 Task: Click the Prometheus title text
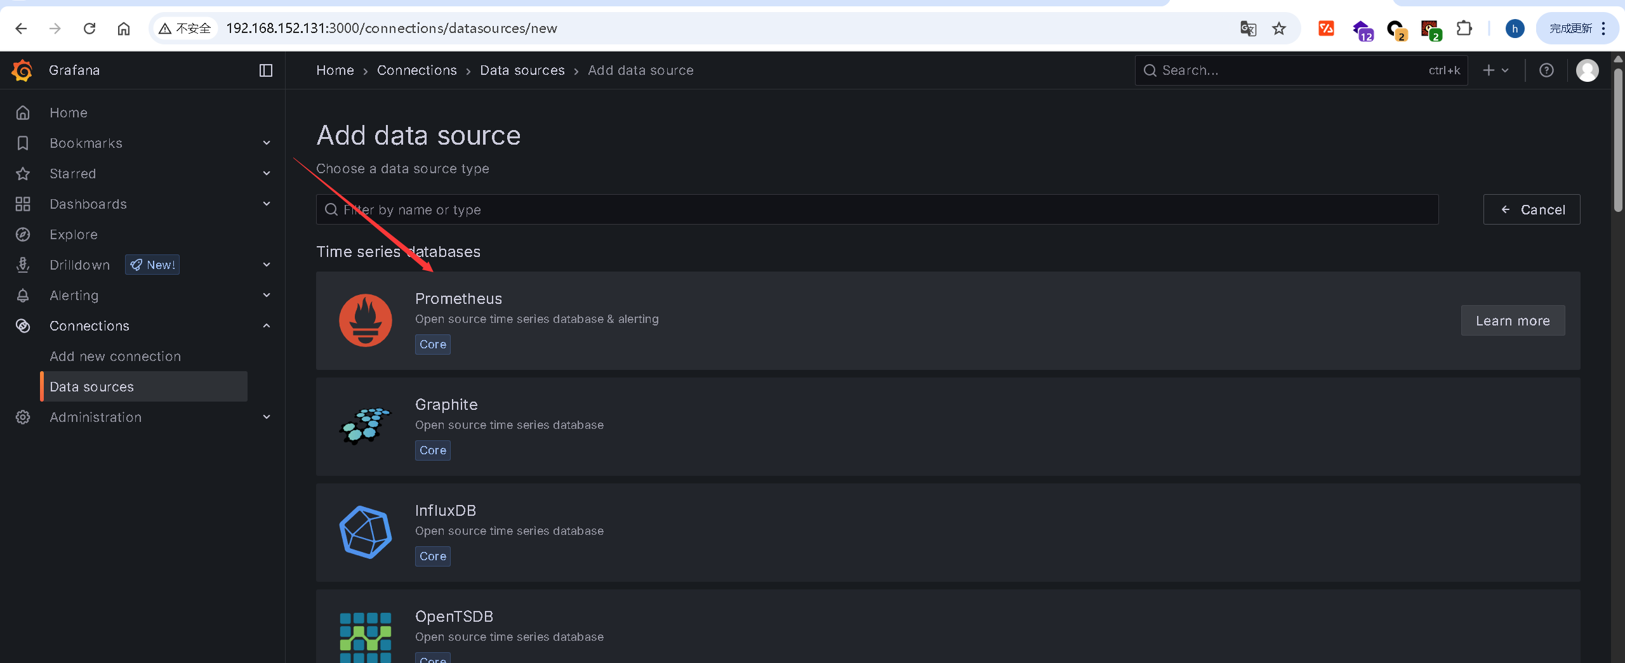pyautogui.click(x=458, y=298)
